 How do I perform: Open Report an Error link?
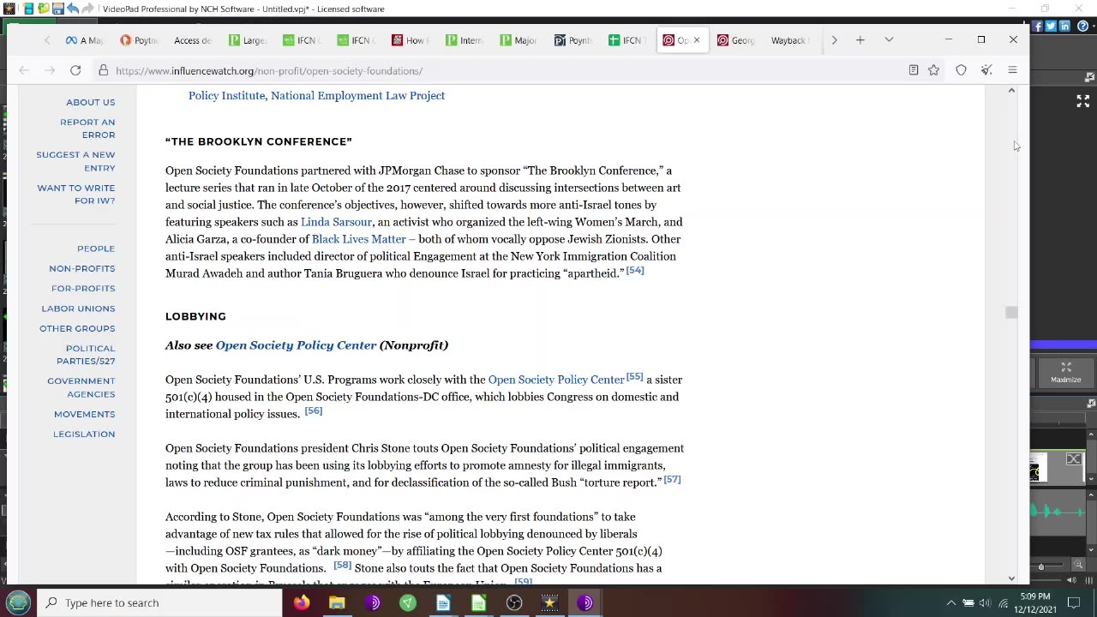(x=87, y=129)
